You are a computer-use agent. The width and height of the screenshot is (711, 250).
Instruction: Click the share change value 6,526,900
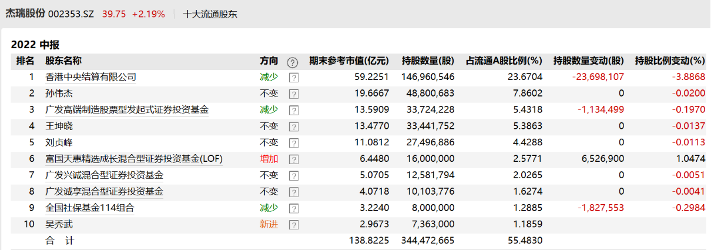(x=602, y=159)
